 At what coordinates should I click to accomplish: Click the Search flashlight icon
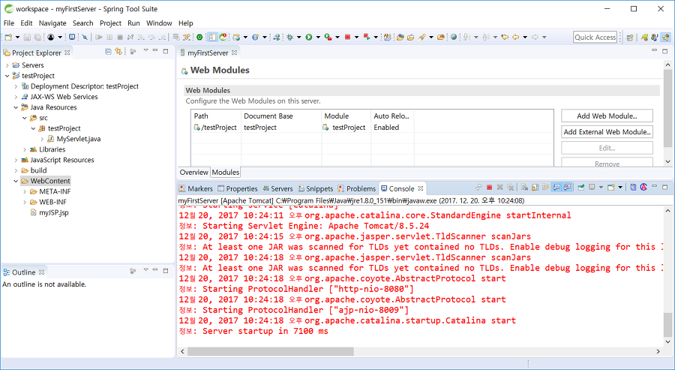click(421, 38)
